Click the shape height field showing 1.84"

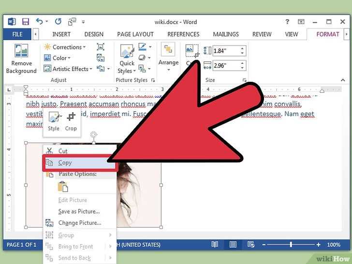point(226,51)
